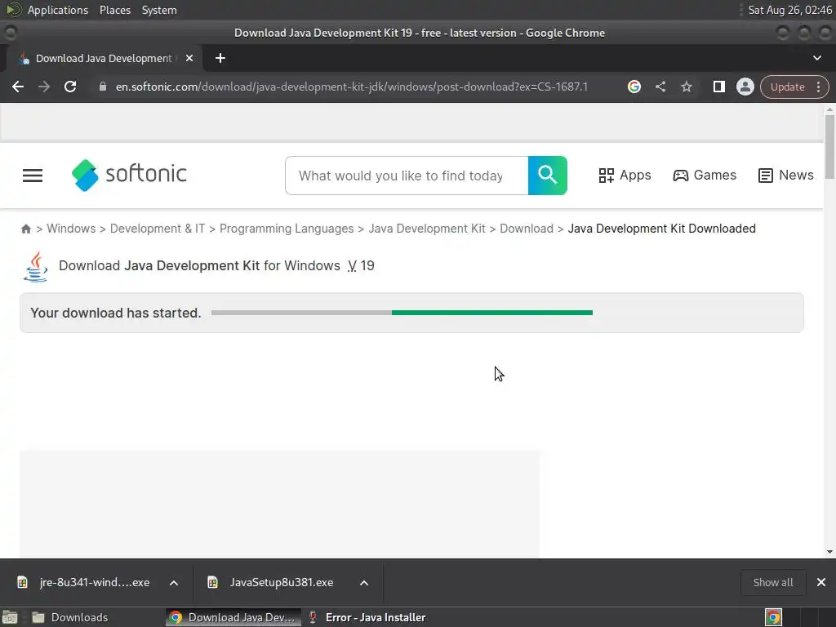Expand options for jre-8u341 download

[174, 583]
